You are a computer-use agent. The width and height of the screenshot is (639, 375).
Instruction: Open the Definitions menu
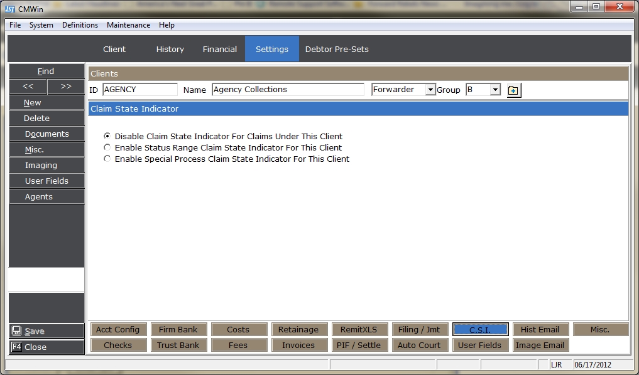pos(80,25)
